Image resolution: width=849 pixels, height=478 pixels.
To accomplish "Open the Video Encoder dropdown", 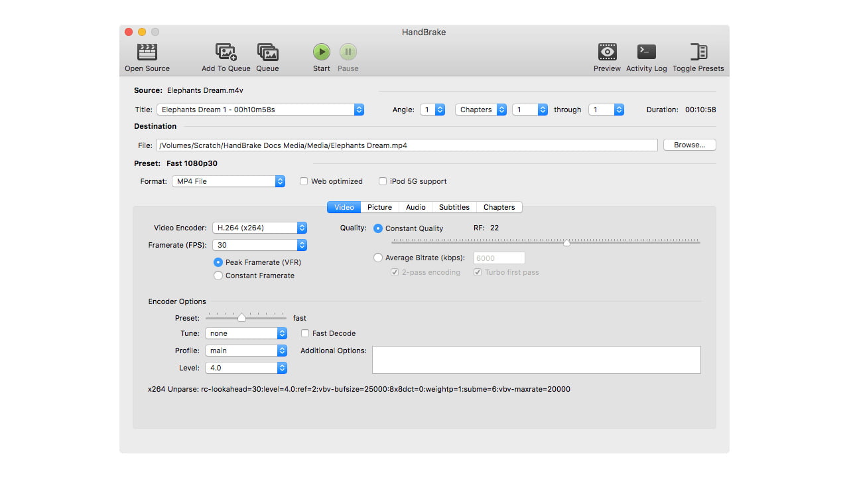I will [259, 228].
